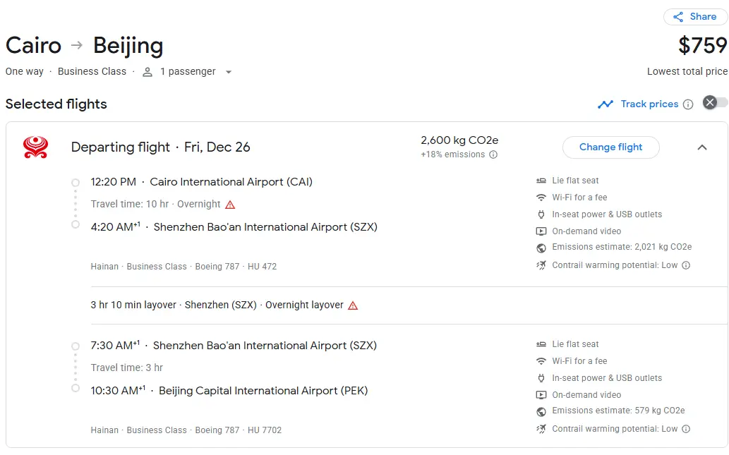Collapse the departing flight details chevron

tap(701, 147)
